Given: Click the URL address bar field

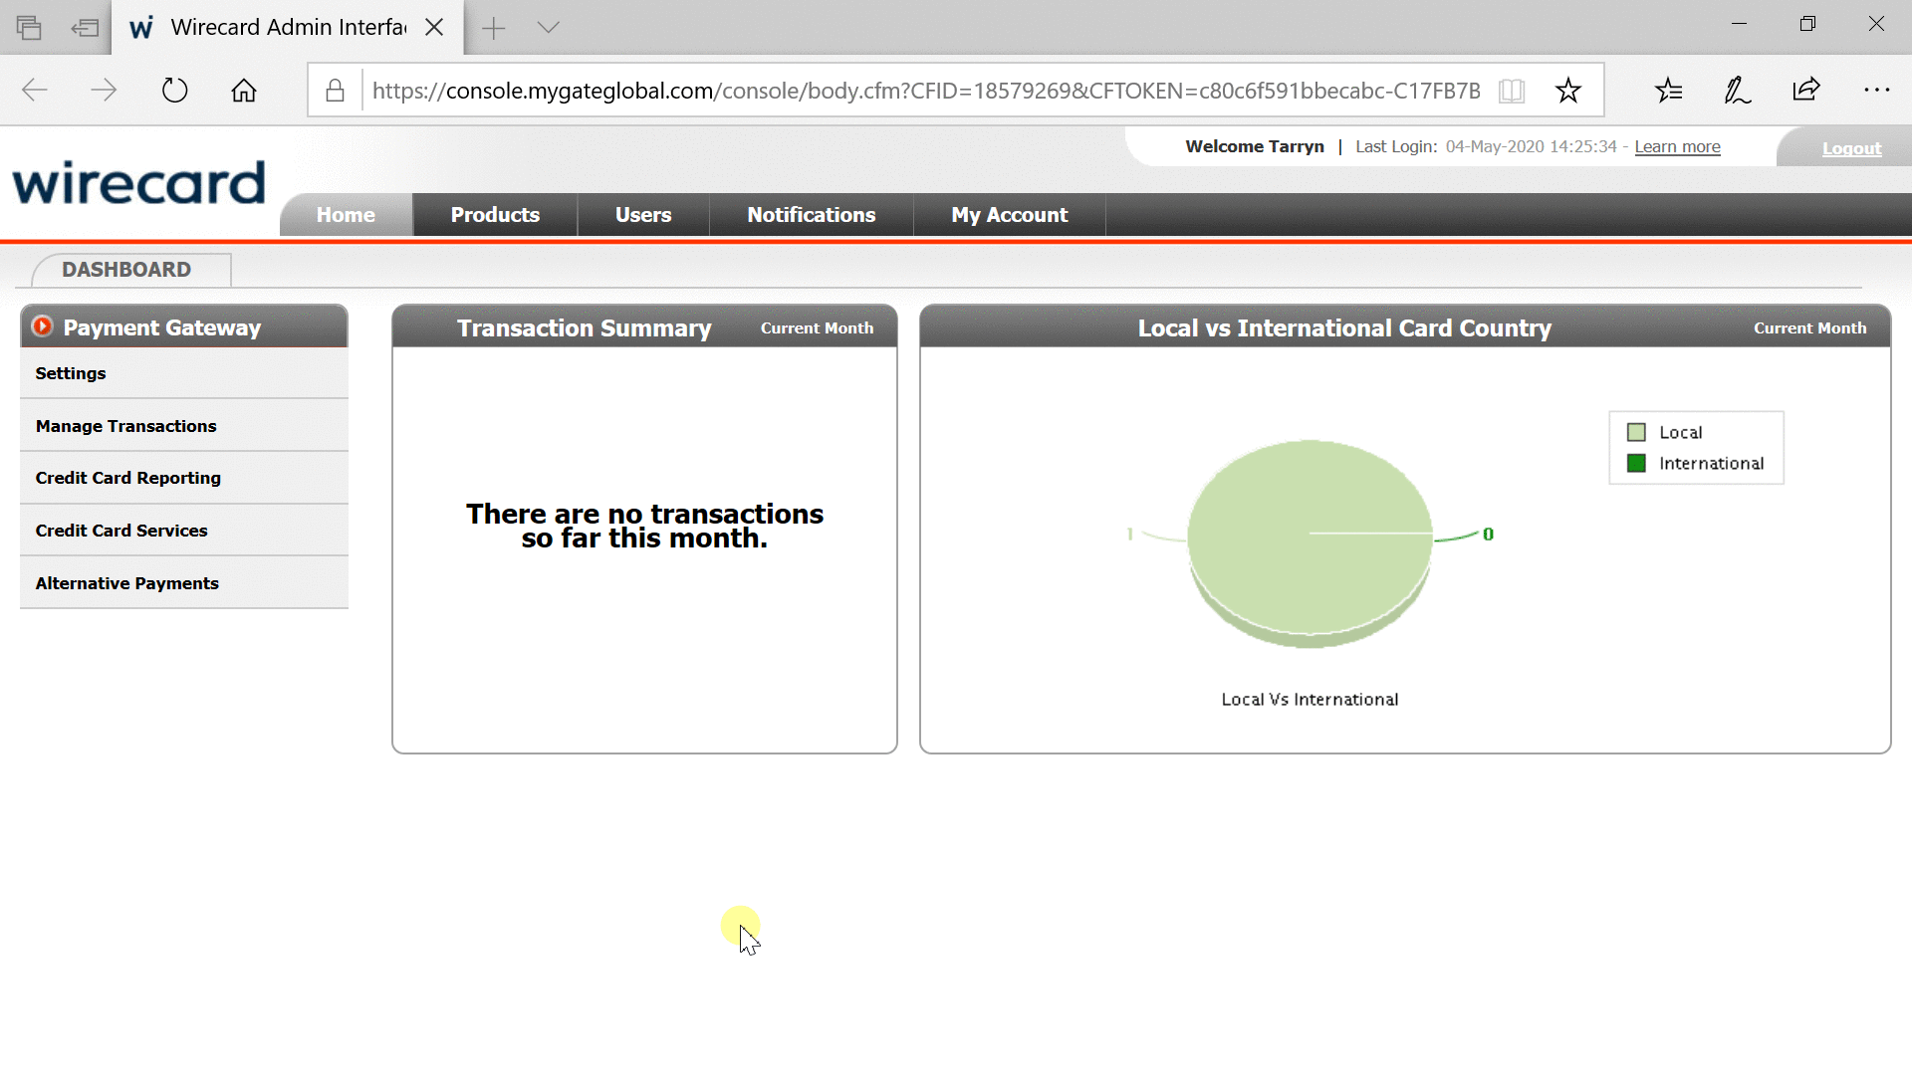Looking at the screenshot, I should (926, 91).
